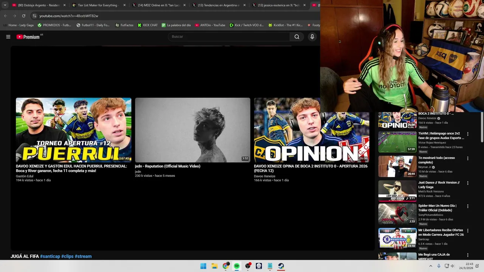Close the Tendencias en Argentina tab

[x=245, y=5]
